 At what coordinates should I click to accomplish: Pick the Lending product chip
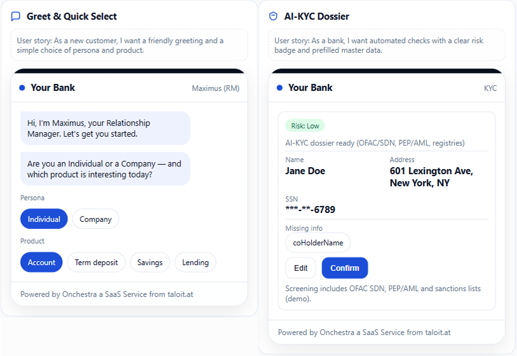[x=196, y=262]
